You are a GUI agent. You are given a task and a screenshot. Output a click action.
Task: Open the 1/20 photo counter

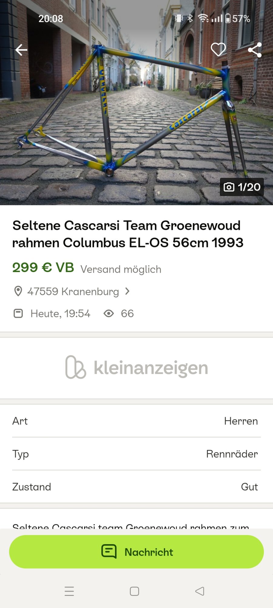tap(242, 187)
